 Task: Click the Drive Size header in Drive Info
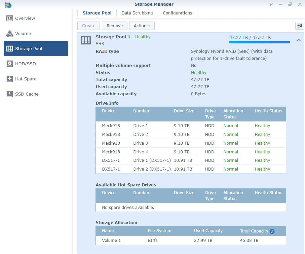(184, 111)
